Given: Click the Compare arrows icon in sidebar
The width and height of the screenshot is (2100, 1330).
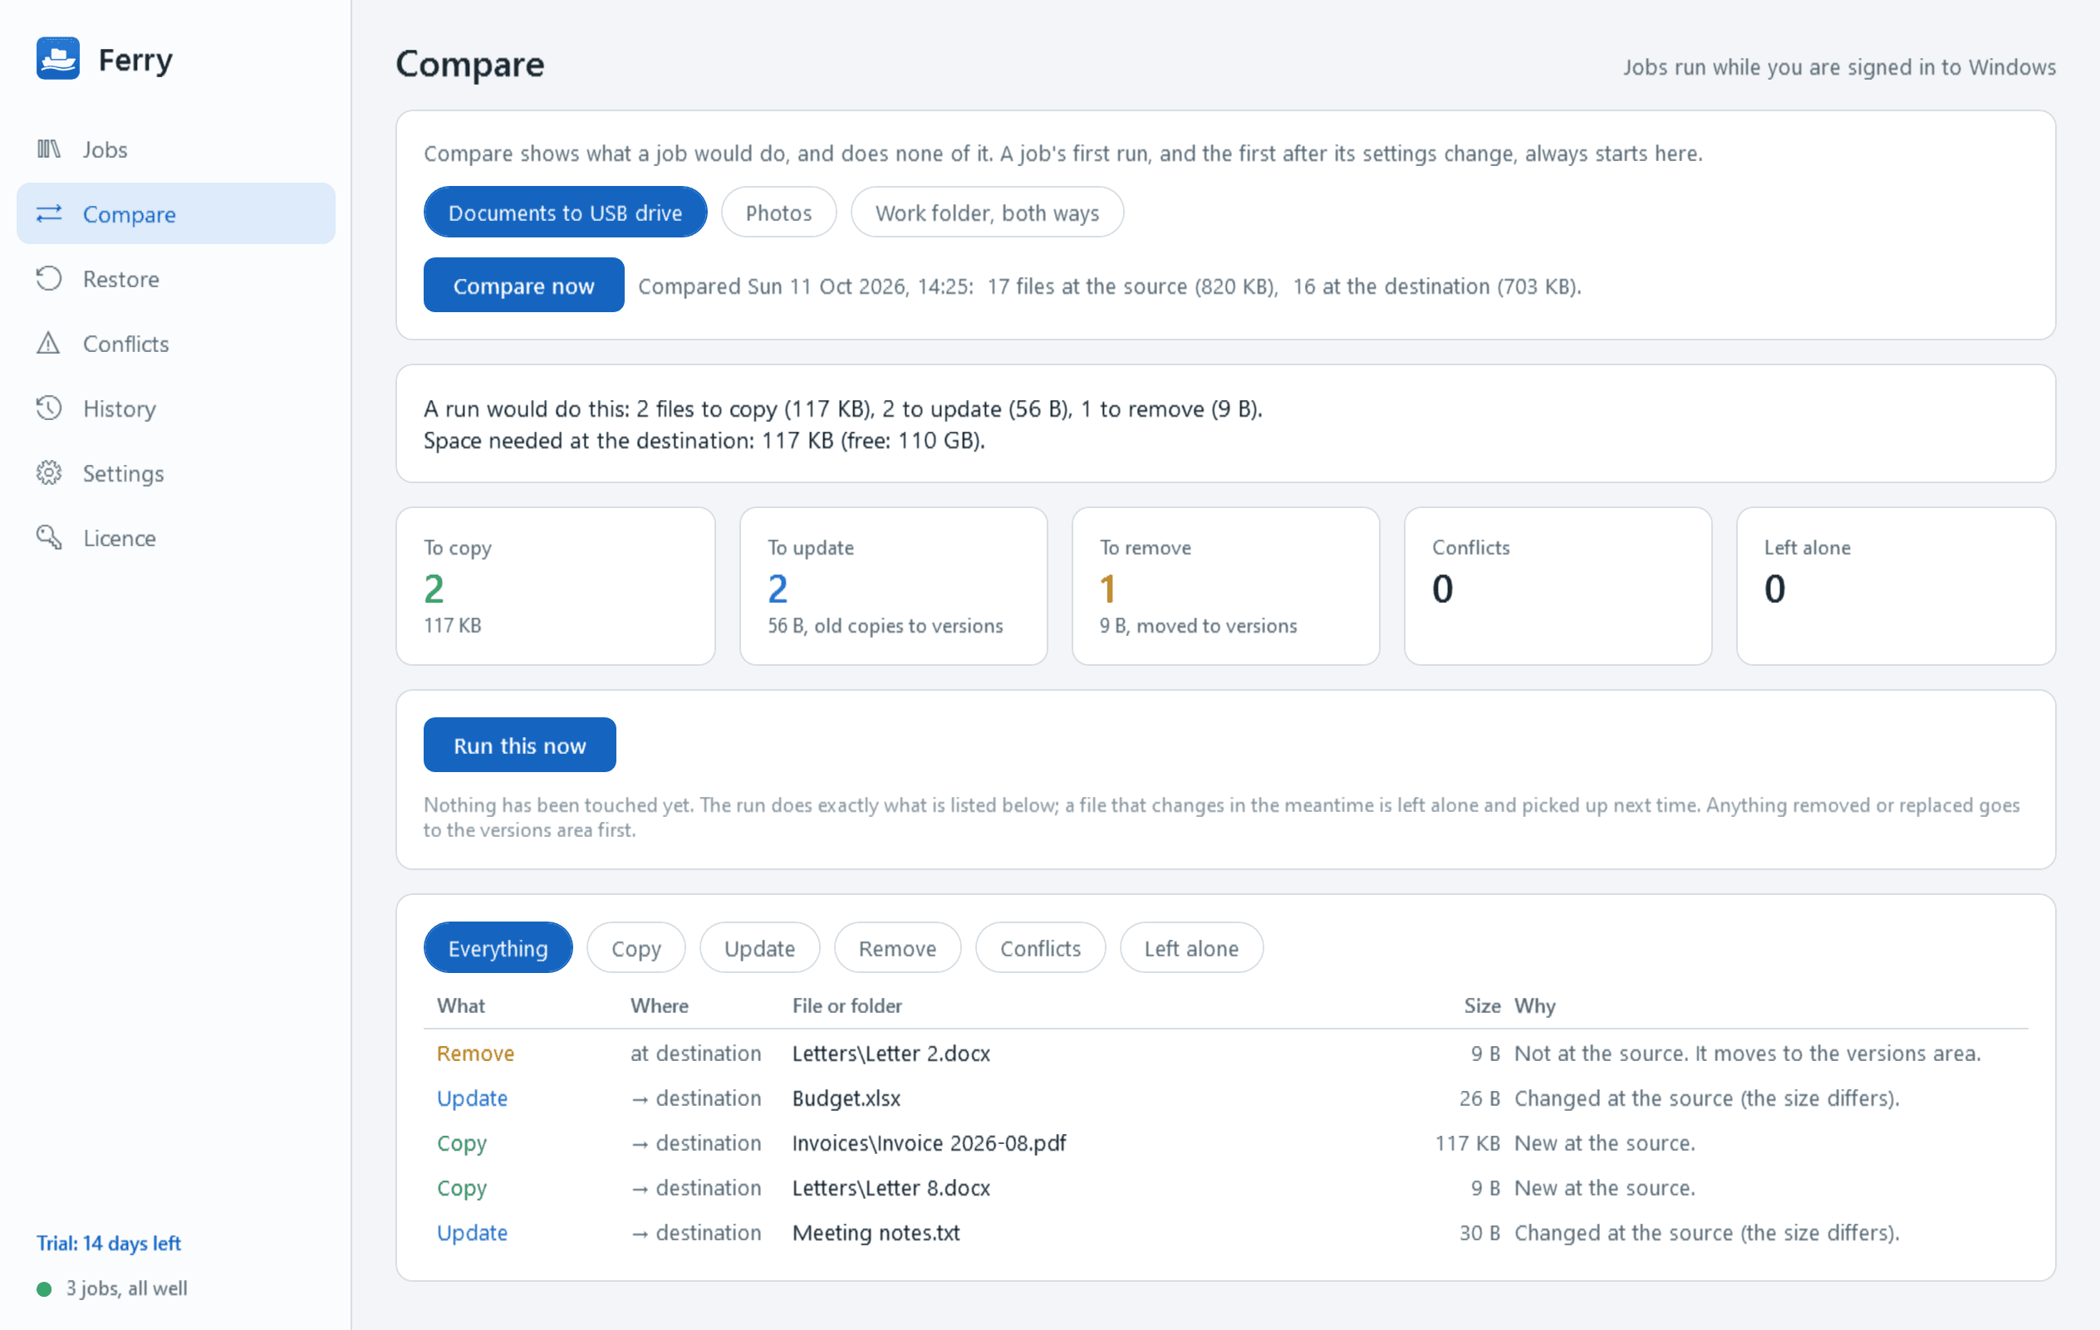Looking at the screenshot, I should pyautogui.click(x=49, y=213).
